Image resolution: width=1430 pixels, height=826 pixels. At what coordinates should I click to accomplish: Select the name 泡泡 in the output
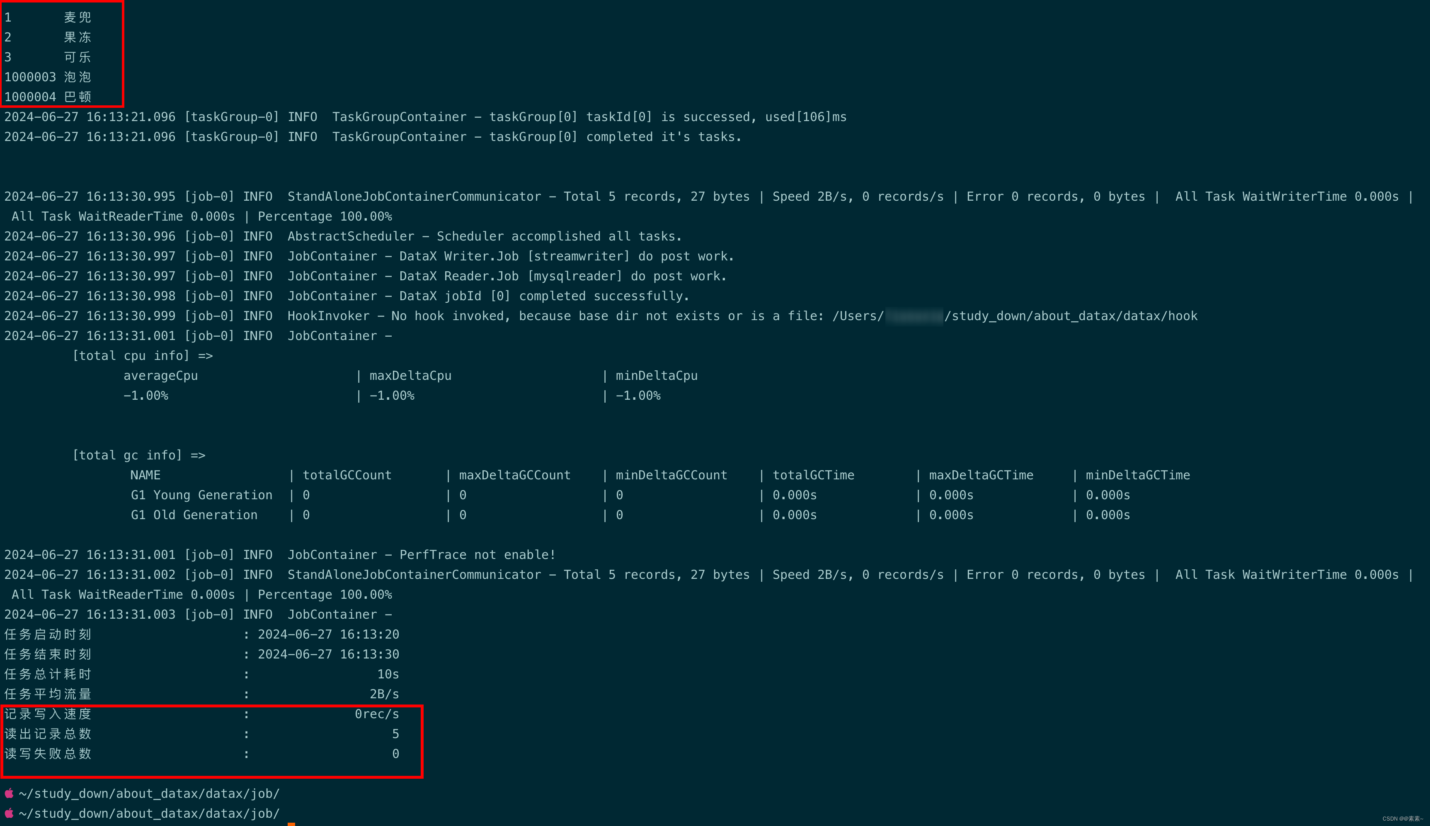[78, 77]
